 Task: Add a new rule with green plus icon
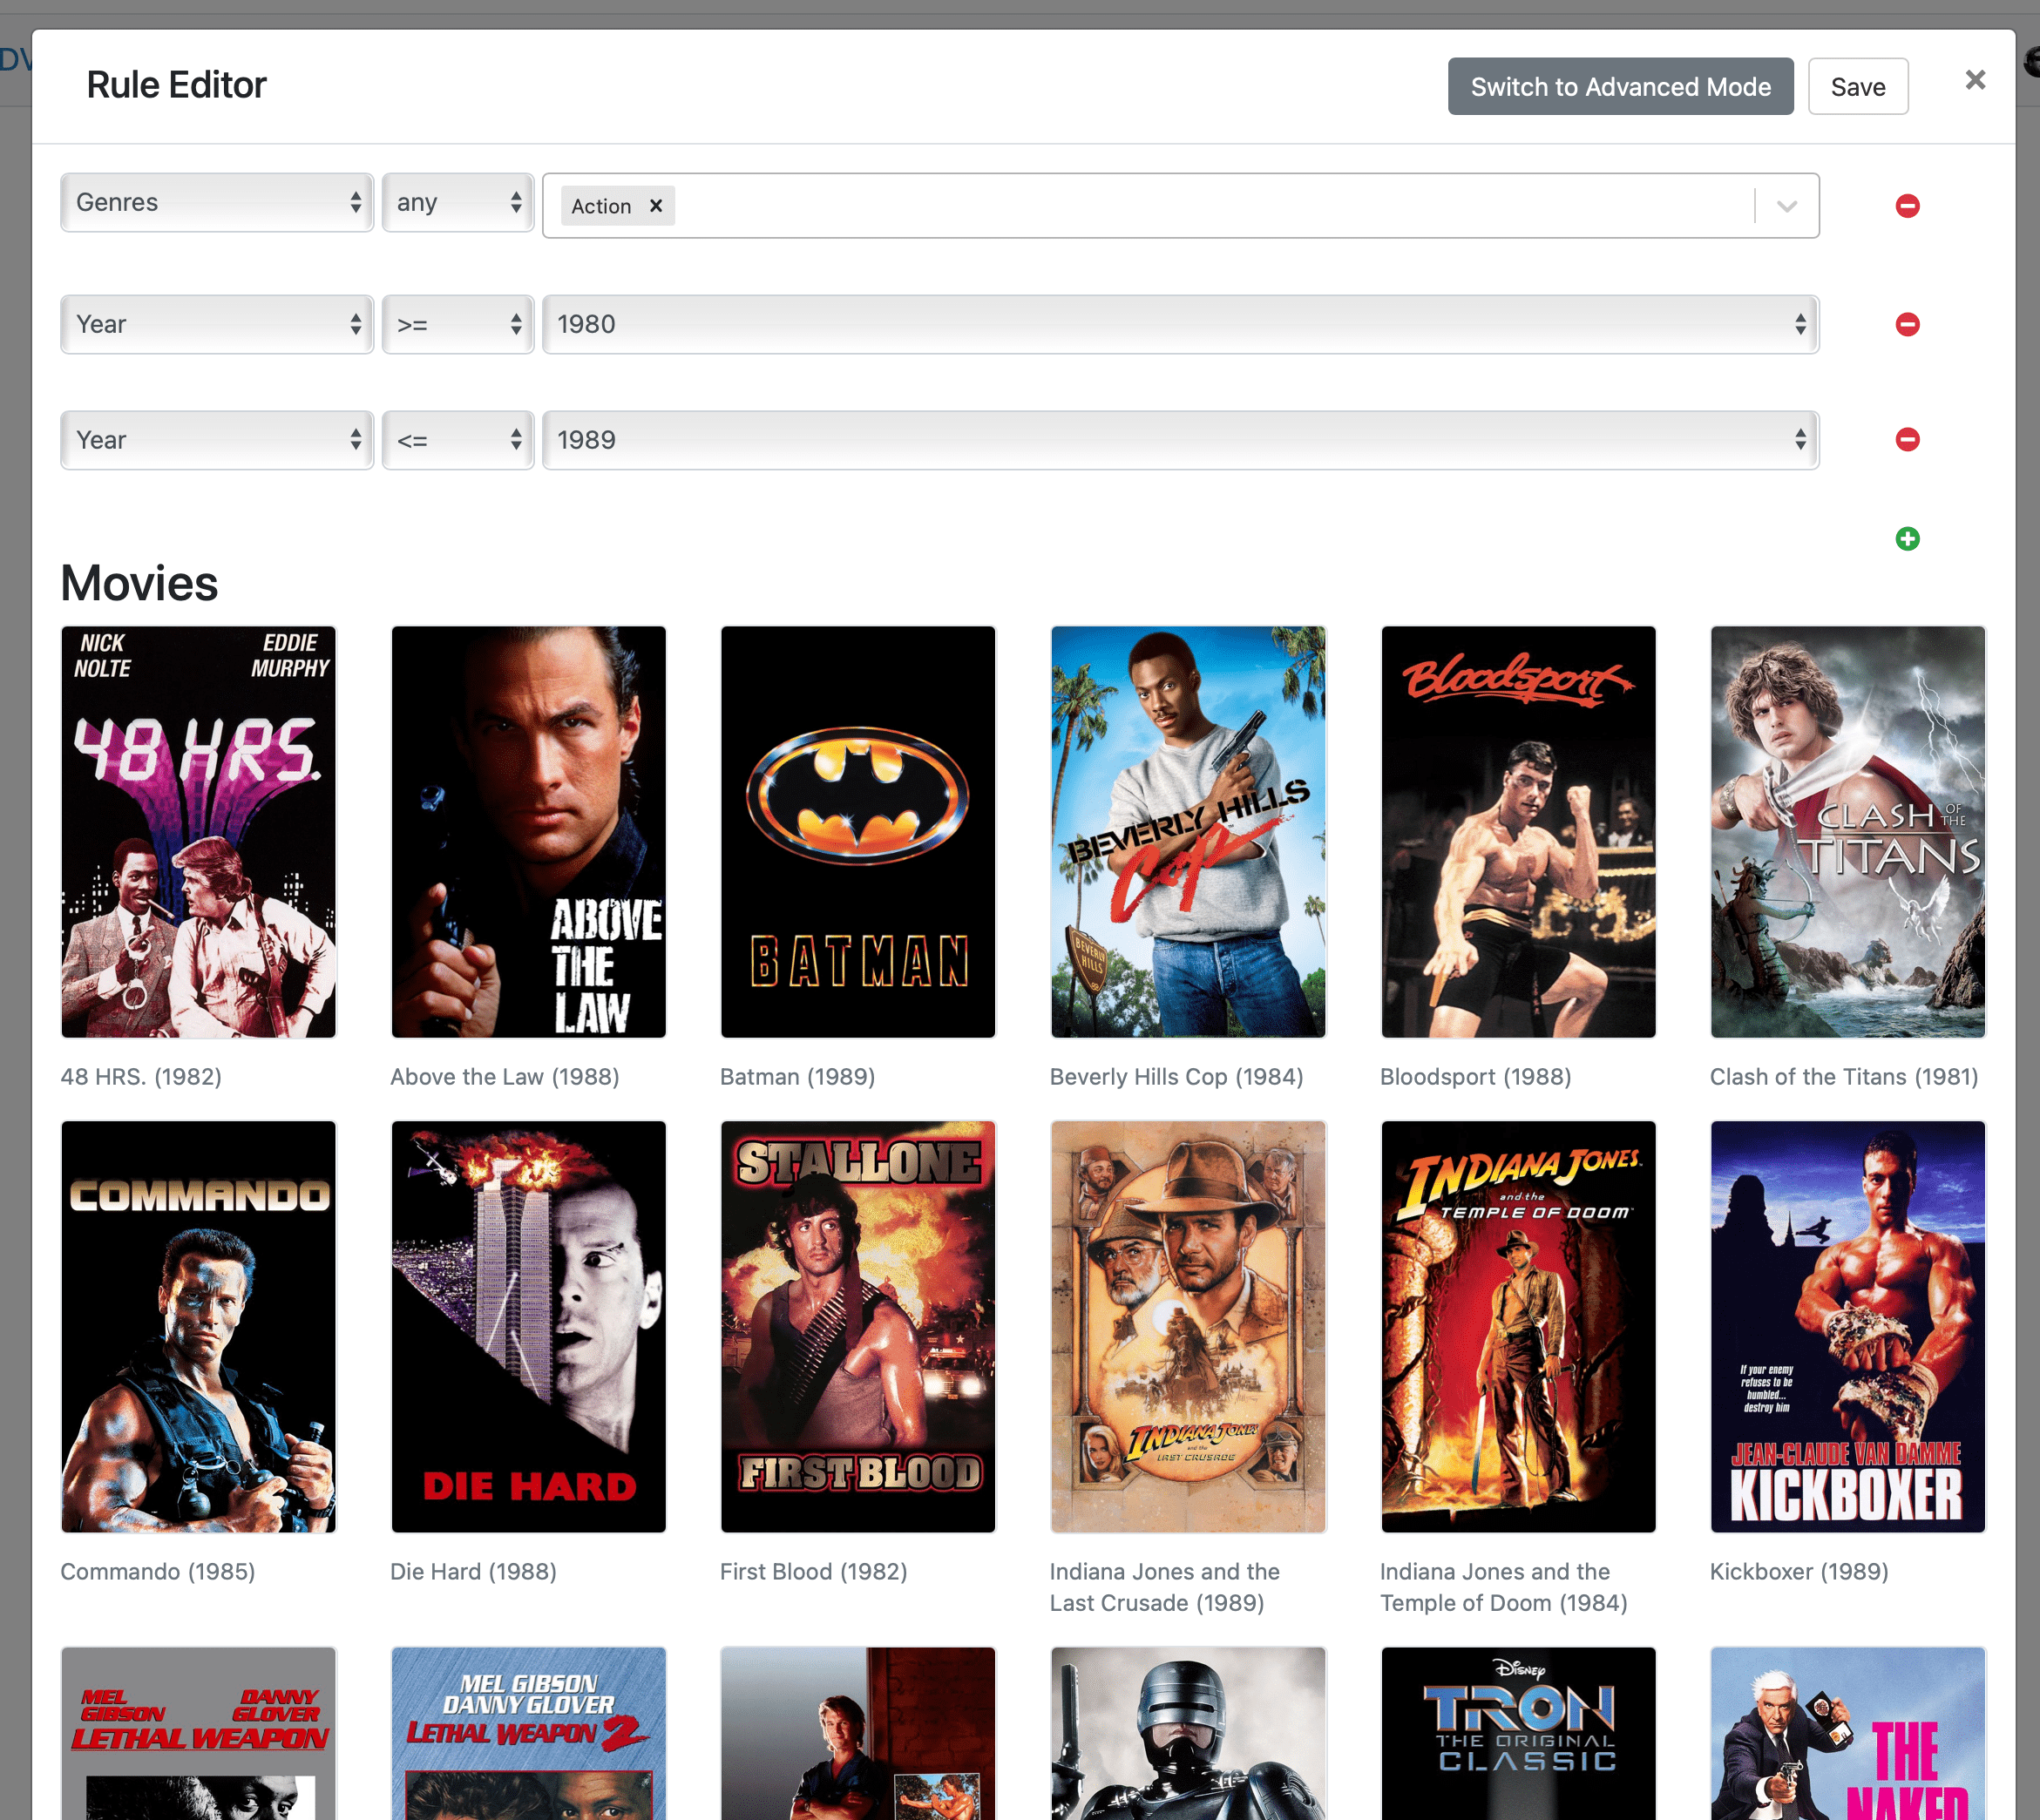click(1907, 539)
